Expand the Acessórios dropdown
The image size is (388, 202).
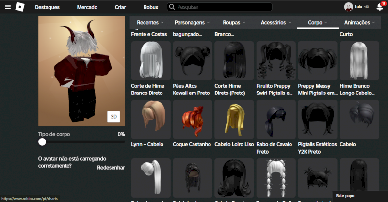[275, 22]
